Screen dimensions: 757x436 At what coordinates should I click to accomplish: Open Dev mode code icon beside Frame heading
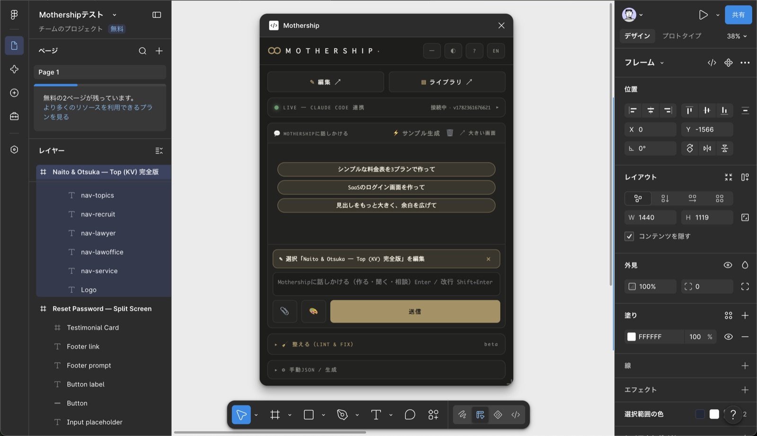point(712,62)
